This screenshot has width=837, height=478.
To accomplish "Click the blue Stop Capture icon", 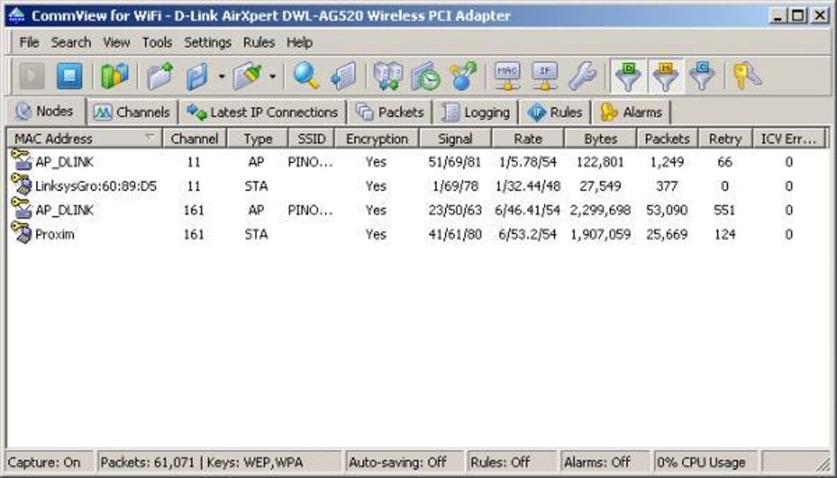I will (70, 75).
